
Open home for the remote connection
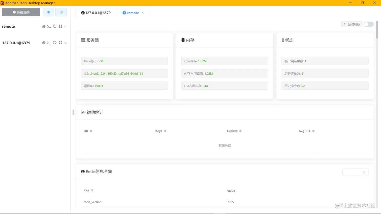44,26
